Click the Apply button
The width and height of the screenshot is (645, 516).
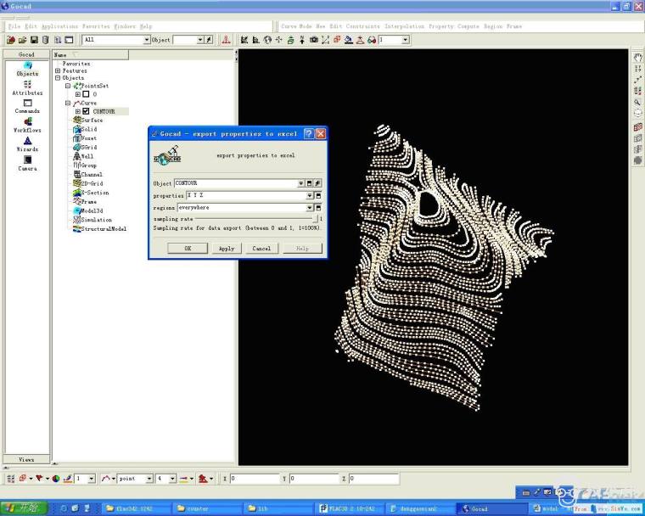point(226,249)
